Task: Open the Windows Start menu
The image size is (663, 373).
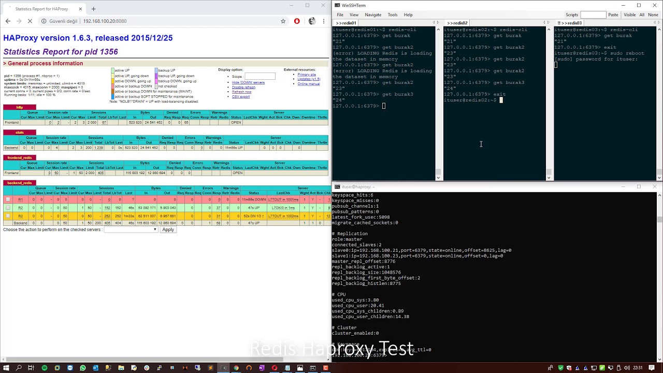Action: pos(6,368)
